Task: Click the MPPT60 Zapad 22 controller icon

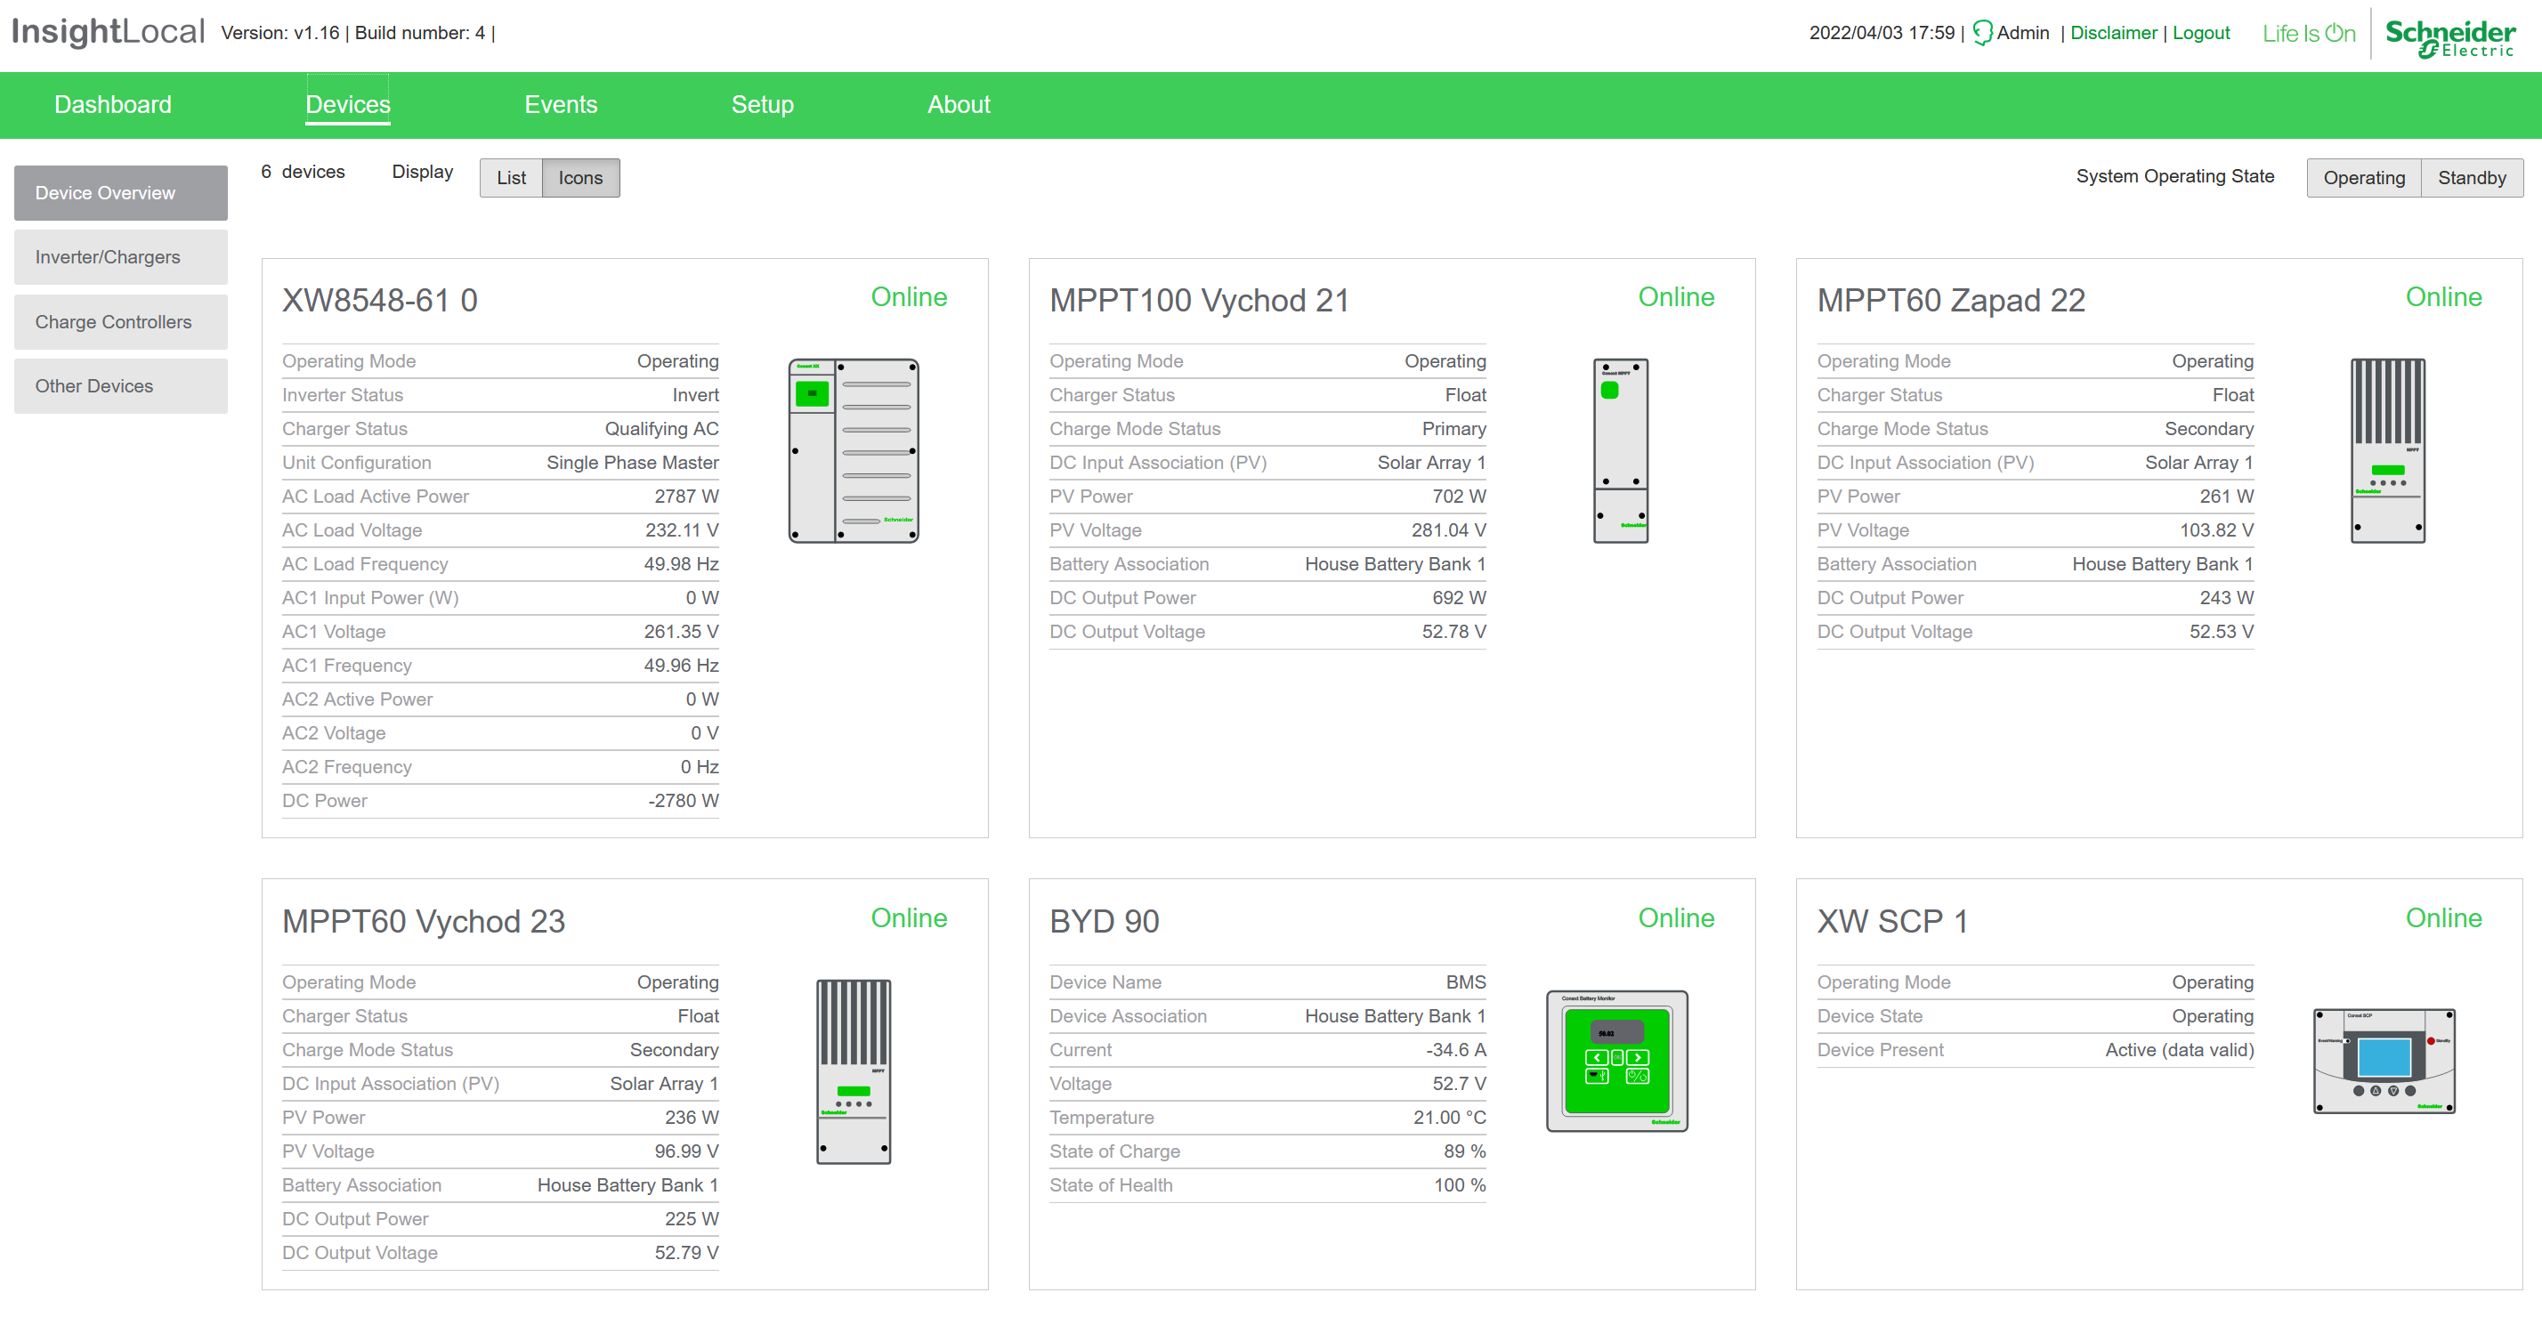Action: [x=2387, y=451]
